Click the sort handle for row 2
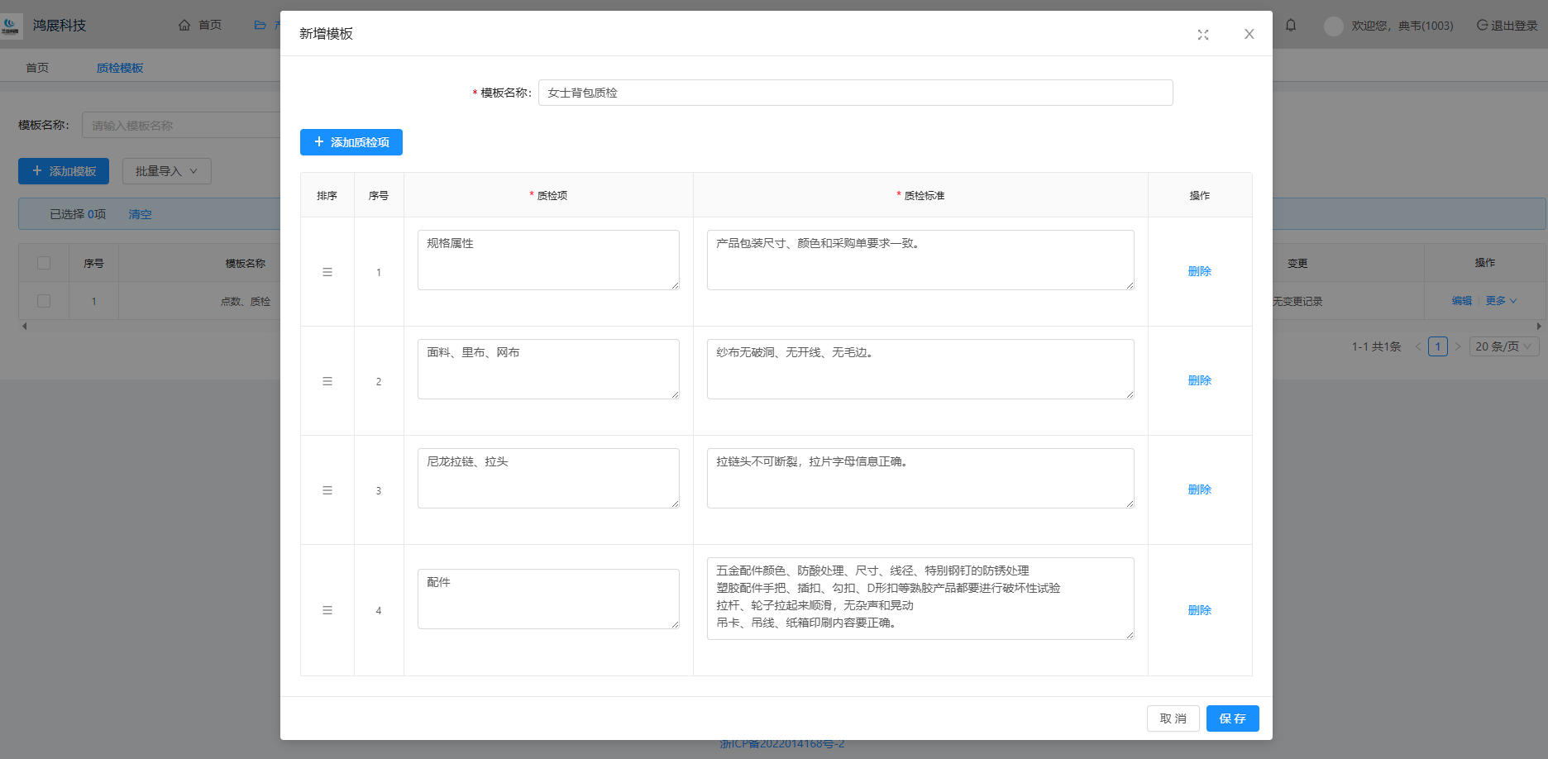The width and height of the screenshot is (1548, 759). pos(327,381)
